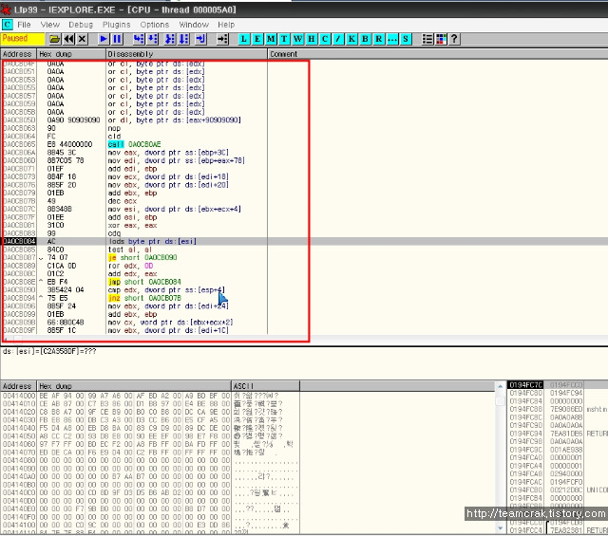
Task: Open Memory map window (M button)
Action: coord(271,39)
